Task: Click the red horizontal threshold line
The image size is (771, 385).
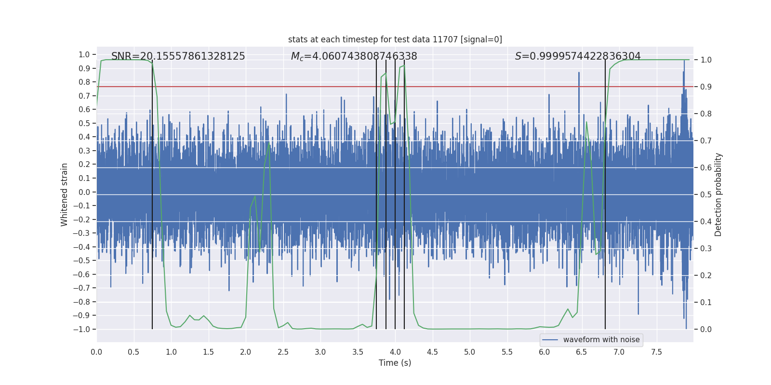Action: pos(395,87)
